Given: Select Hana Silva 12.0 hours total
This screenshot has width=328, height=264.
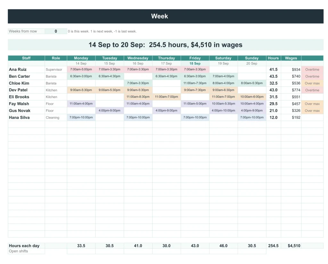Looking at the screenshot, I should (x=274, y=118).
